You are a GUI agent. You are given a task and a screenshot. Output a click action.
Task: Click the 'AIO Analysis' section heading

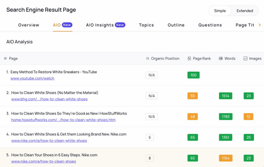point(20,42)
